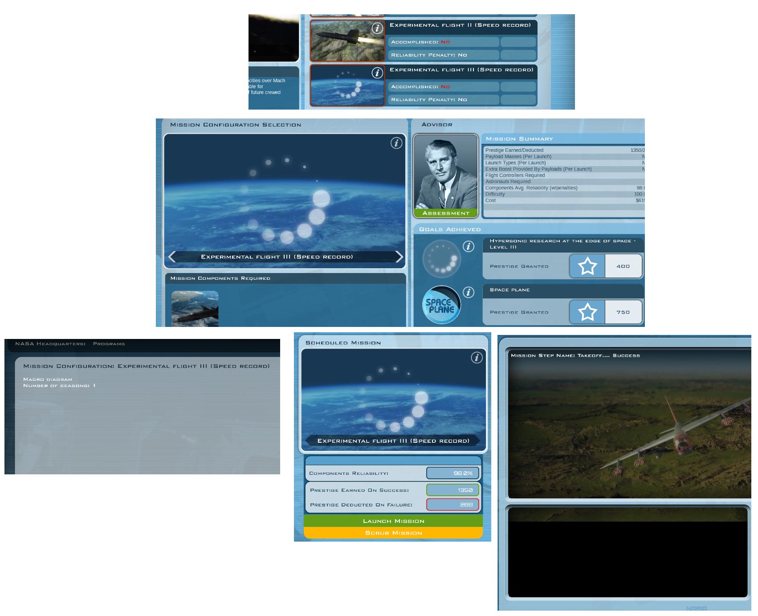The image size is (758, 616).
Task: Click Flight II 'Reliability Penalty: No' row
Action: tap(444, 55)
